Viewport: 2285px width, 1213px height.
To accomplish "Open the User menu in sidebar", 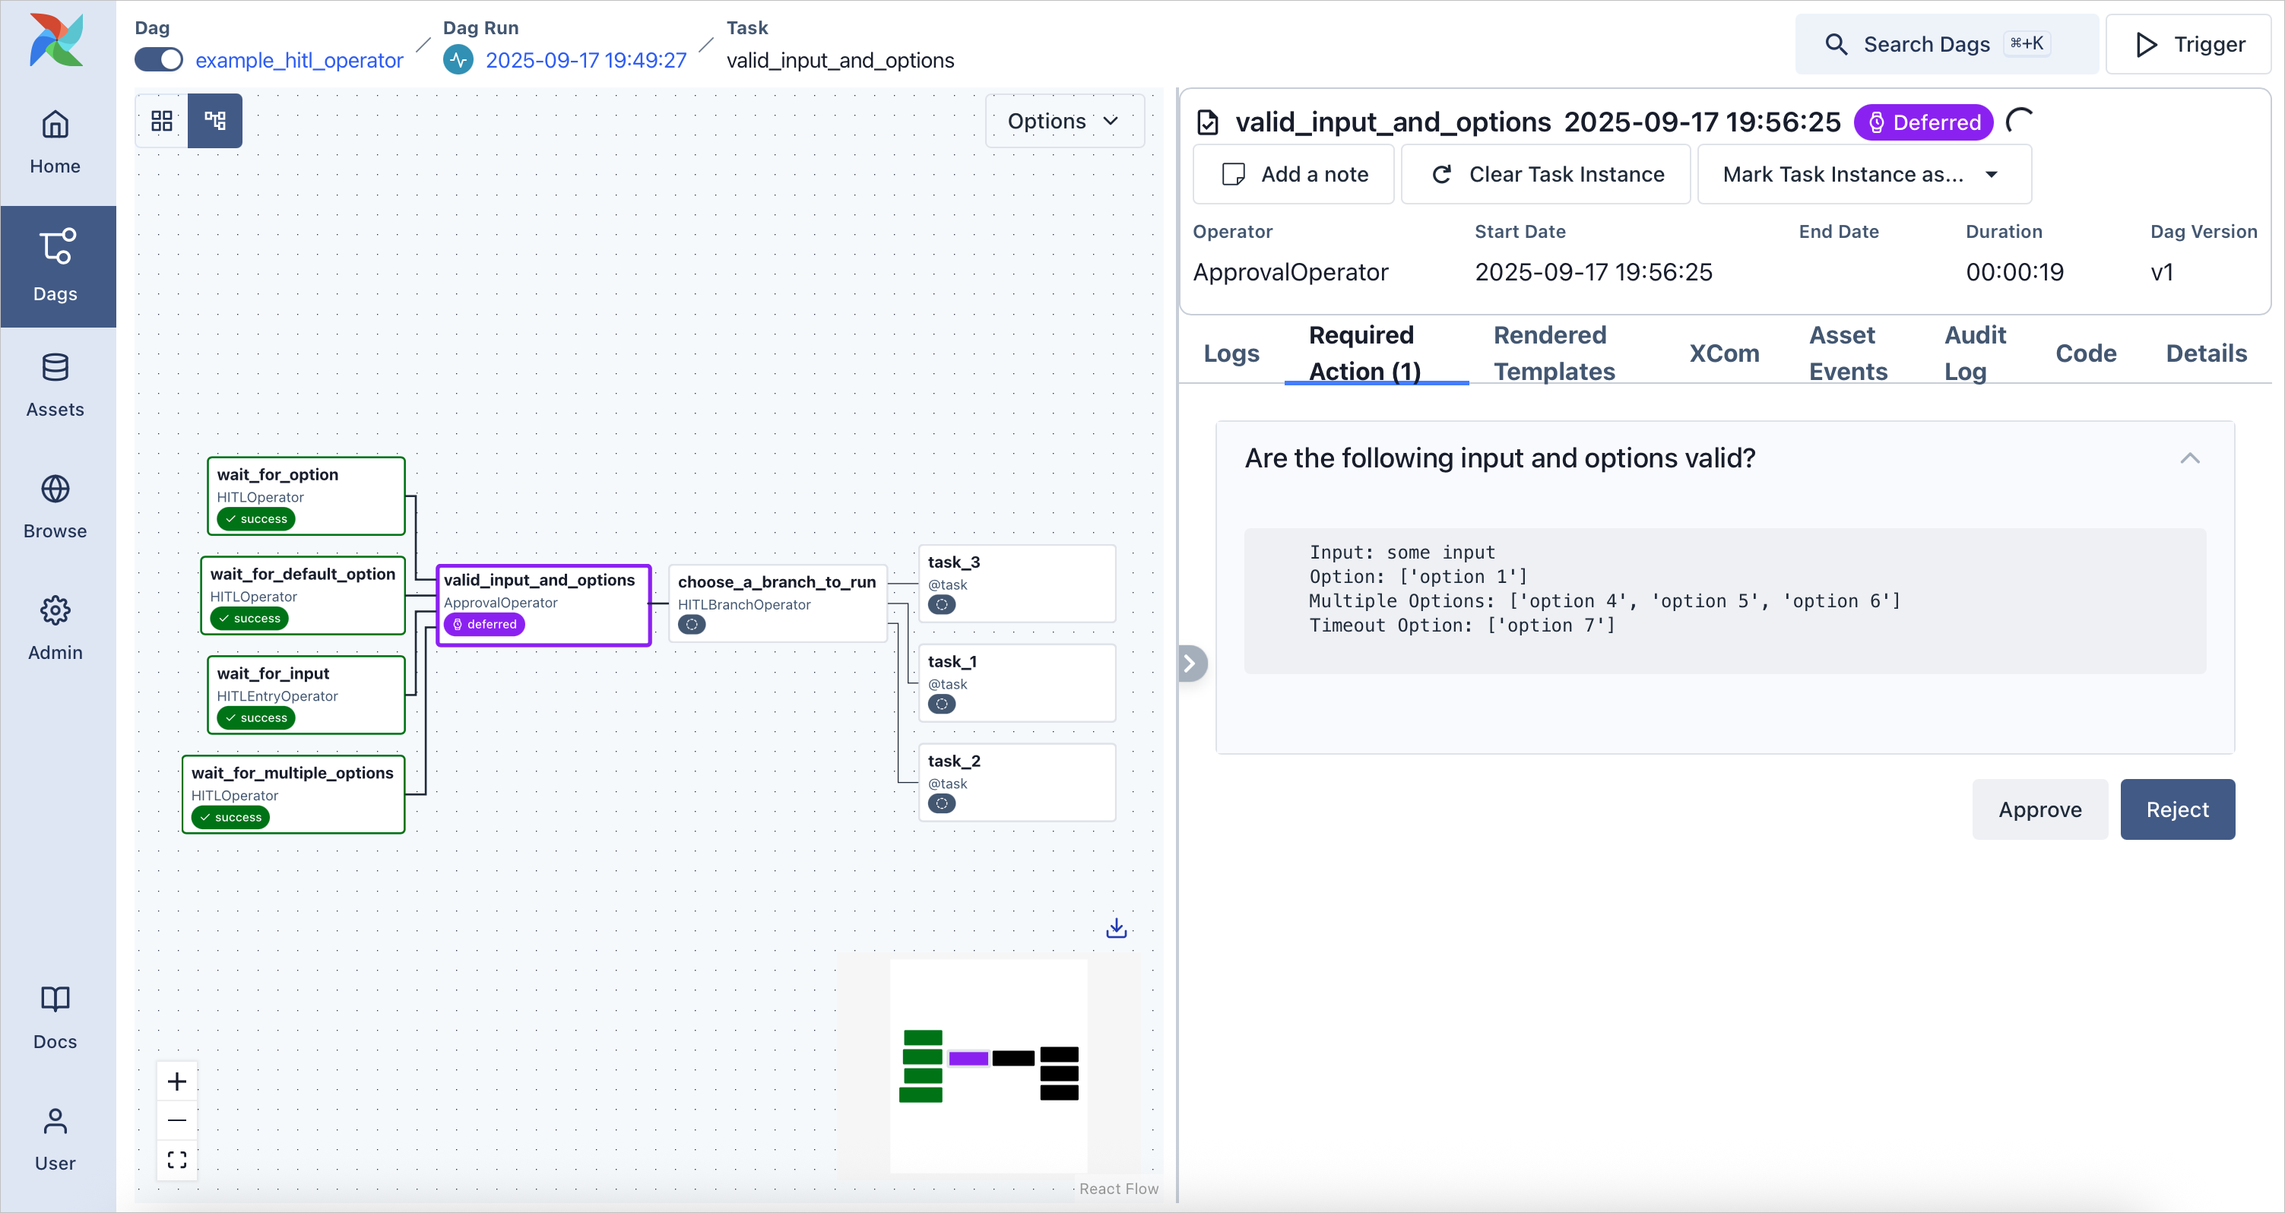I will tap(55, 1140).
